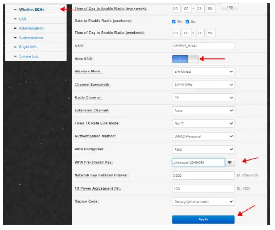275x230 pixels.
Task: Toggle the Sa weekend checkbox
Action: (174, 22)
